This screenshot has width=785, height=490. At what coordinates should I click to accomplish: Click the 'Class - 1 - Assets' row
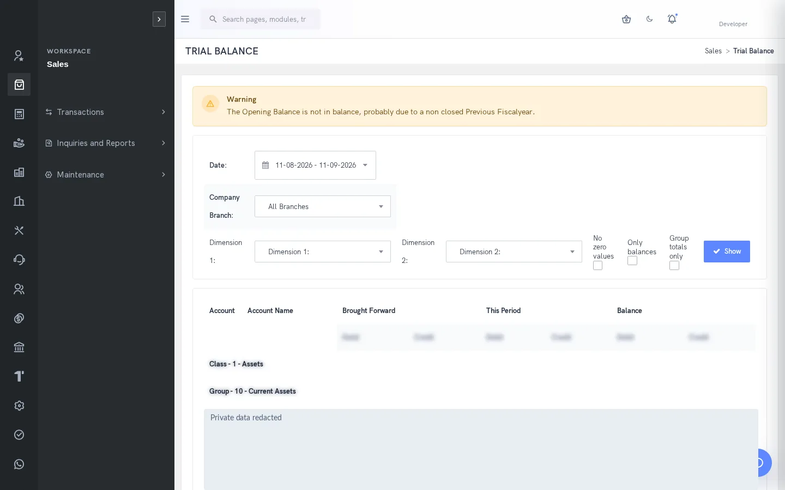[x=236, y=364]
